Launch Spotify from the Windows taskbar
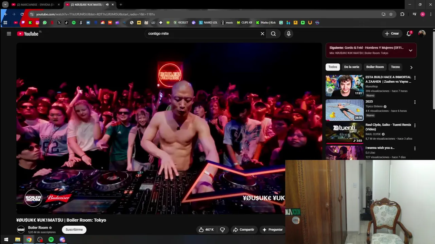 coord(51,240)
